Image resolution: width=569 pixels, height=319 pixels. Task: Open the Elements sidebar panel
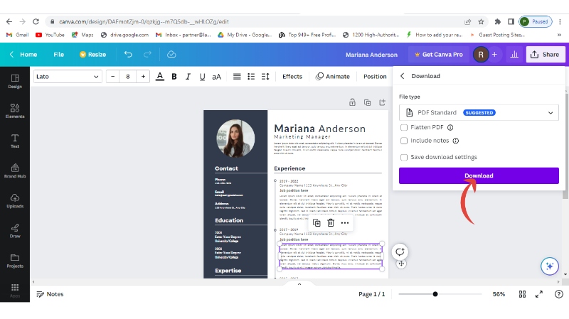15,110
